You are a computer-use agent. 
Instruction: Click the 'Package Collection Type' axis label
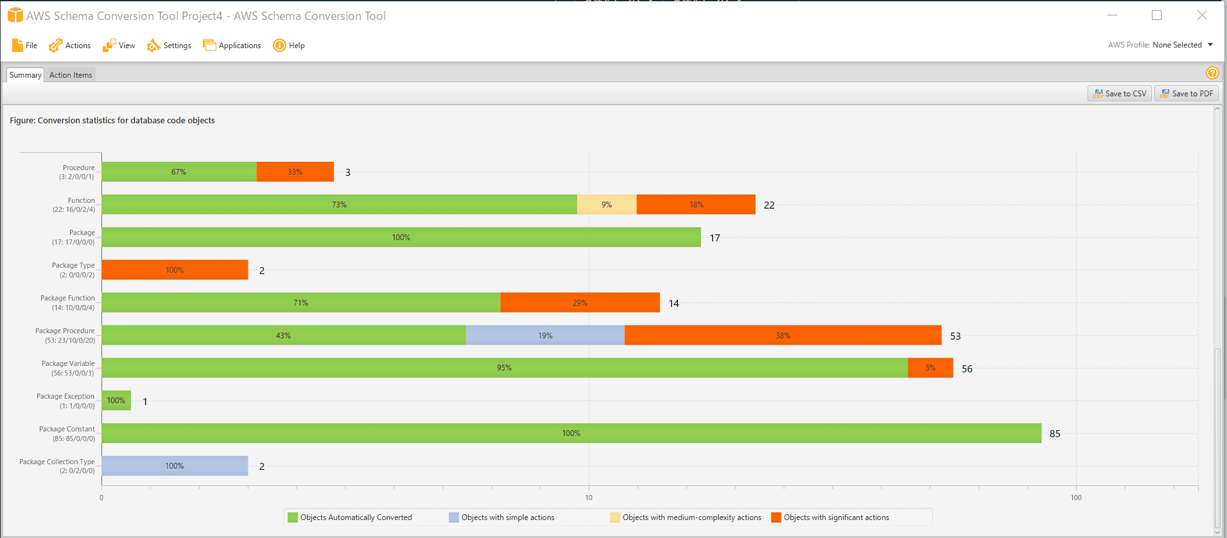pyautogui.click(x=57, y=466)
